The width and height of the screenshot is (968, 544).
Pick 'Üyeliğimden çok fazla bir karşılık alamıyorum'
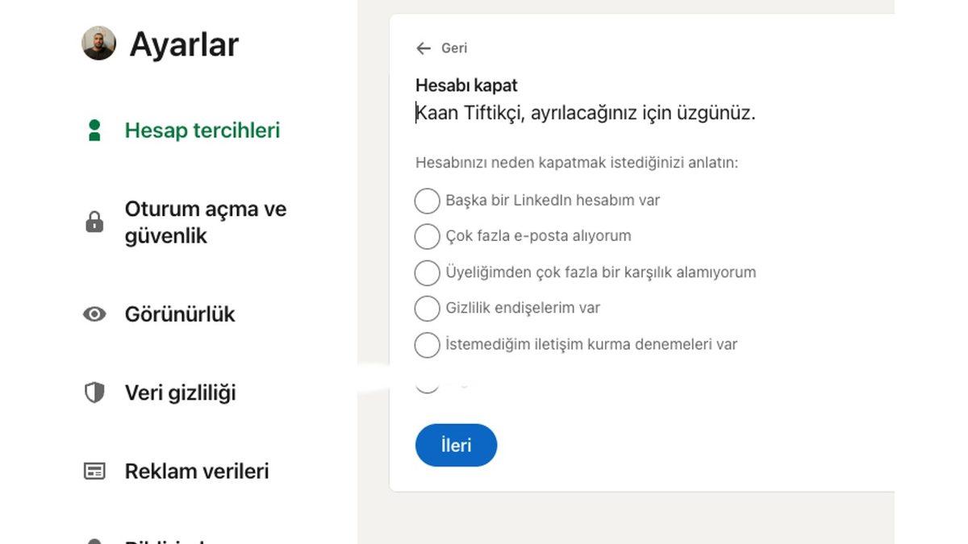(427, 272)
